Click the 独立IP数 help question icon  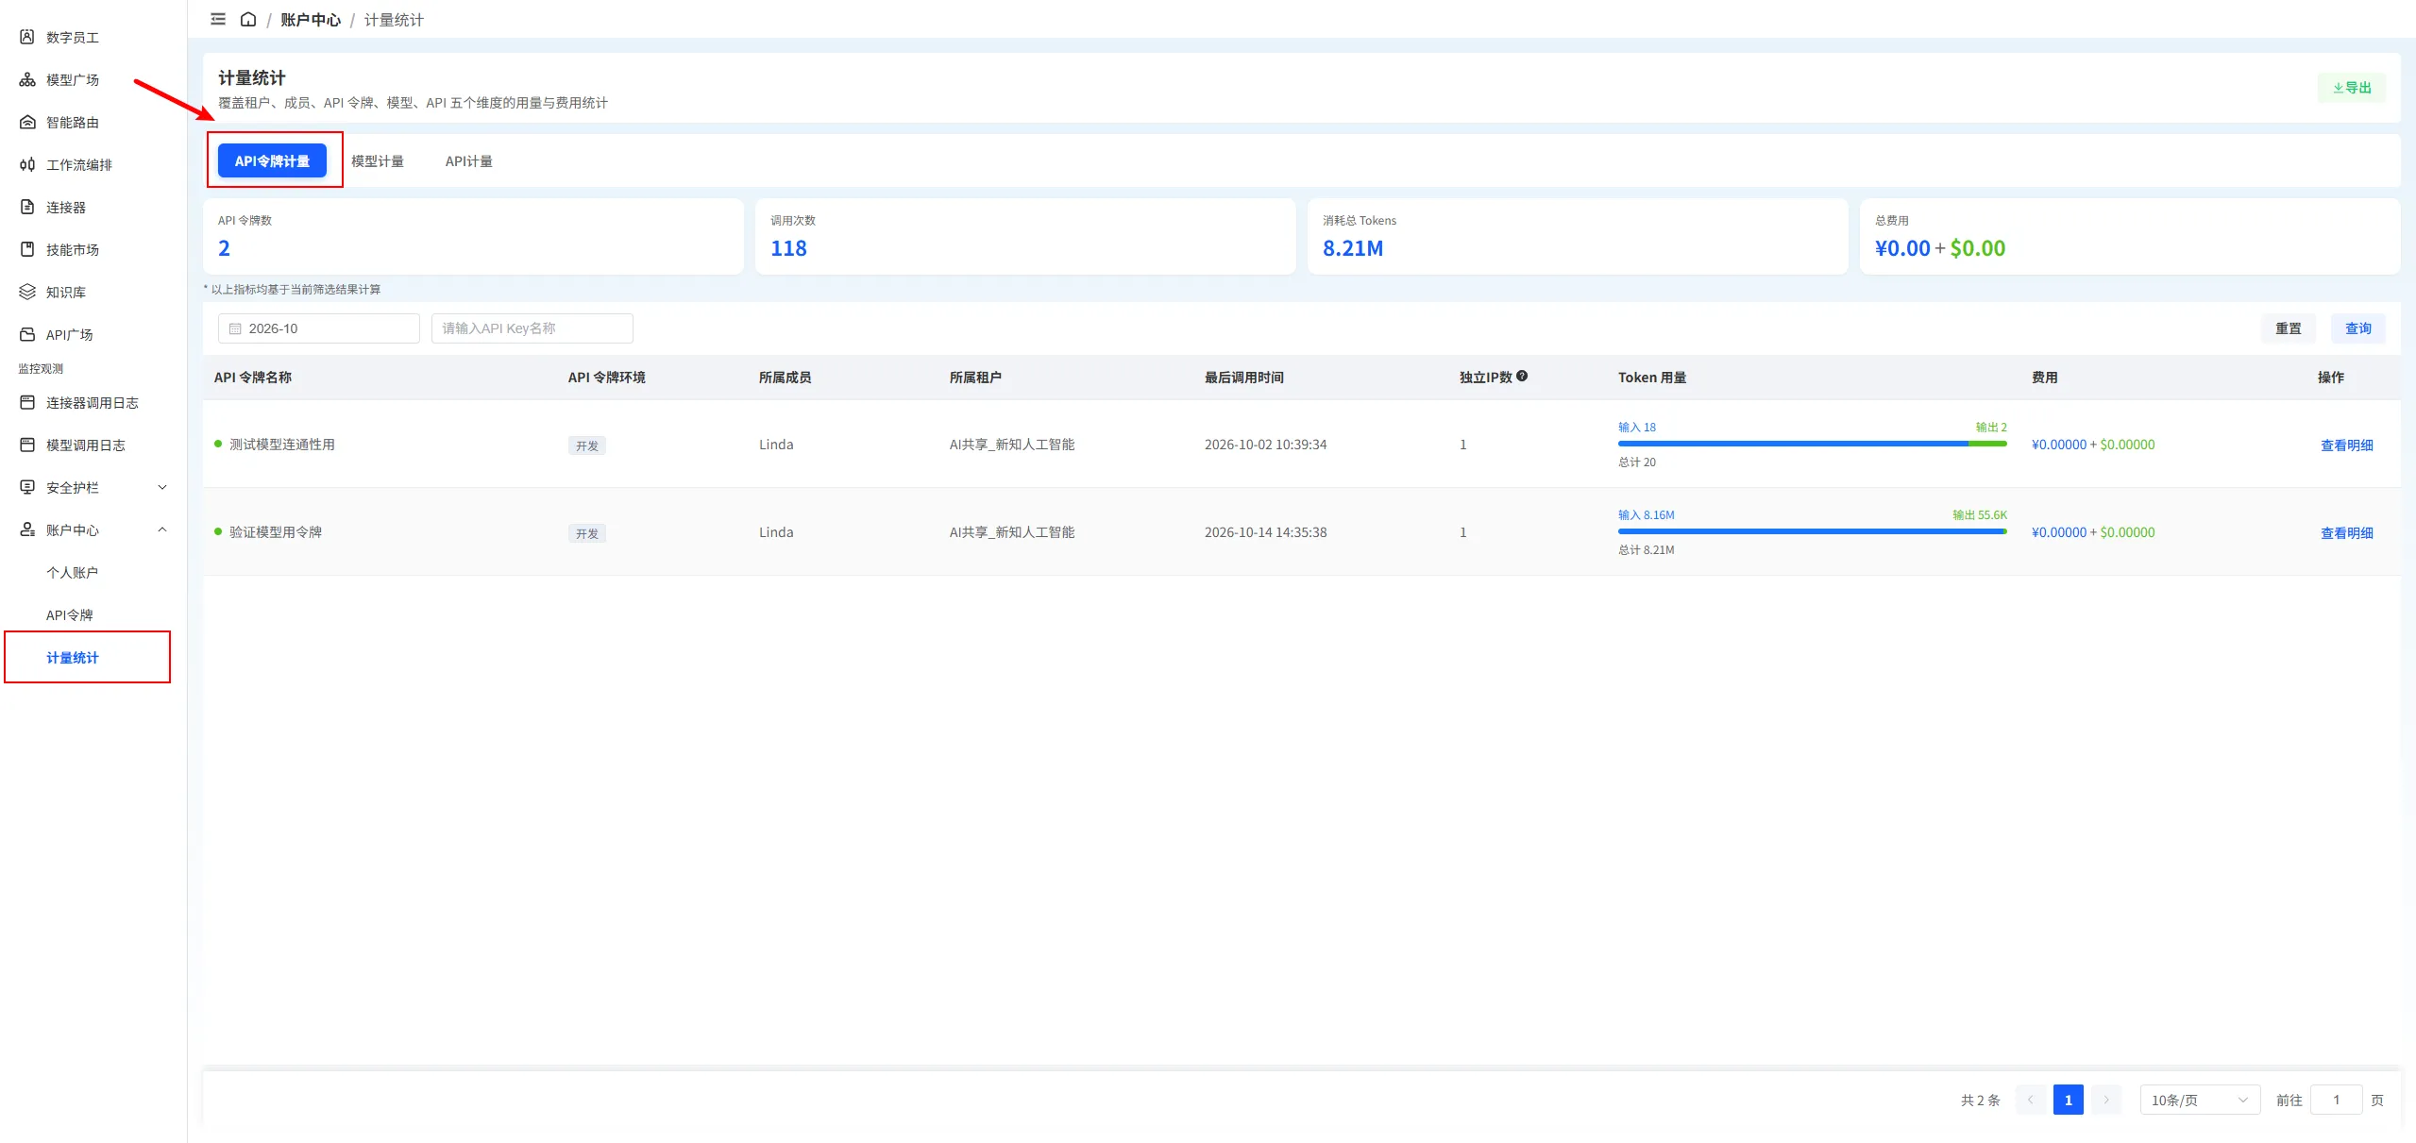[1522, 376]
